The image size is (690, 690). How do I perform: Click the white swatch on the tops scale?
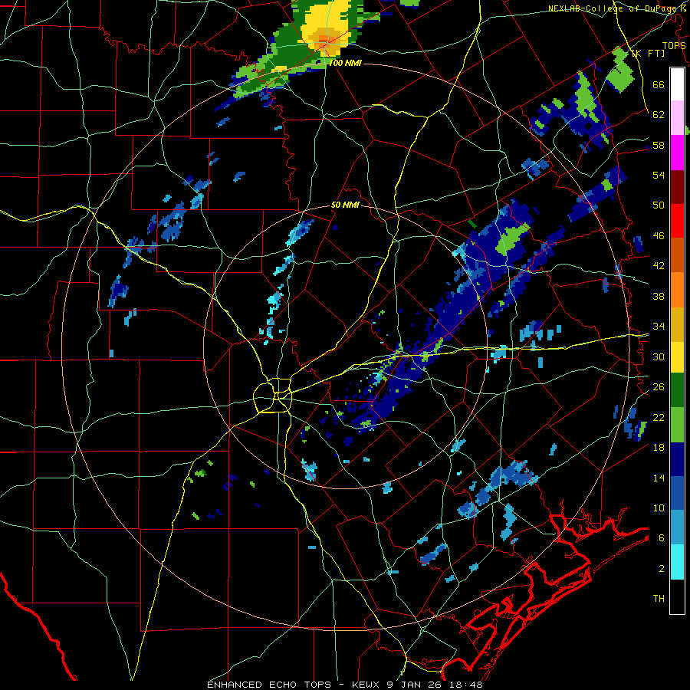(677, 84)
